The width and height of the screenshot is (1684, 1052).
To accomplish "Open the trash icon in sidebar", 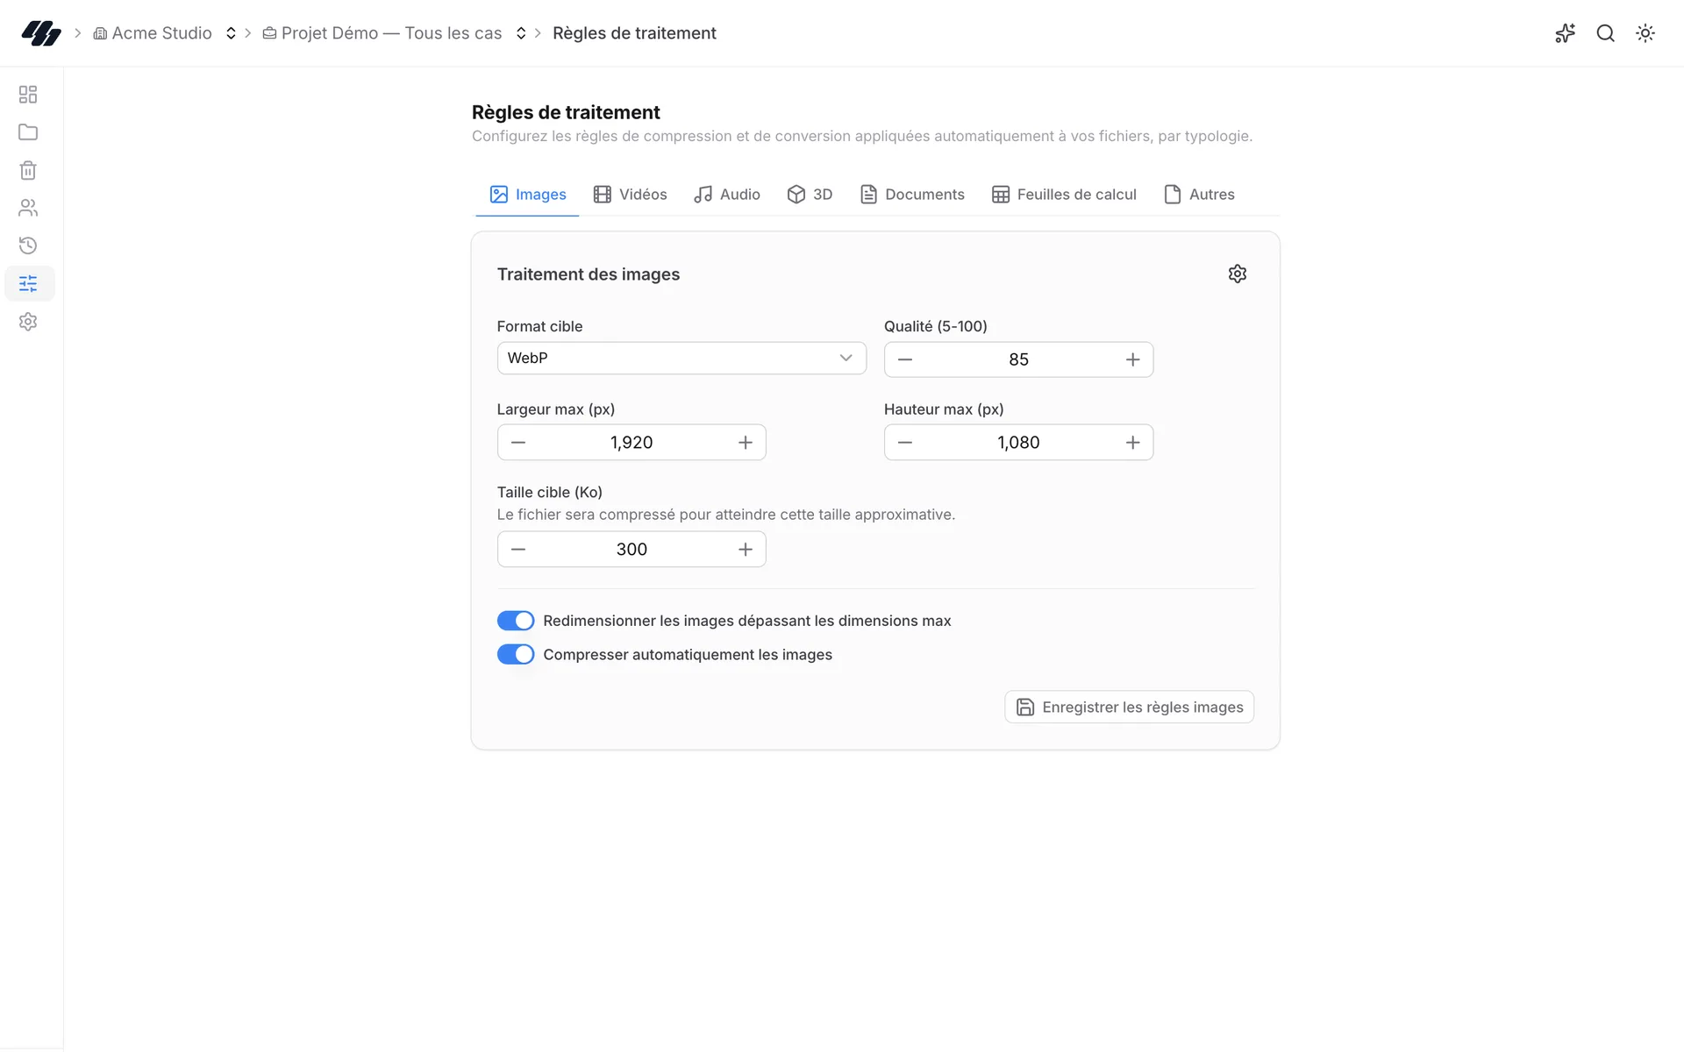I will pyautogui.click(x=28, y=170).
